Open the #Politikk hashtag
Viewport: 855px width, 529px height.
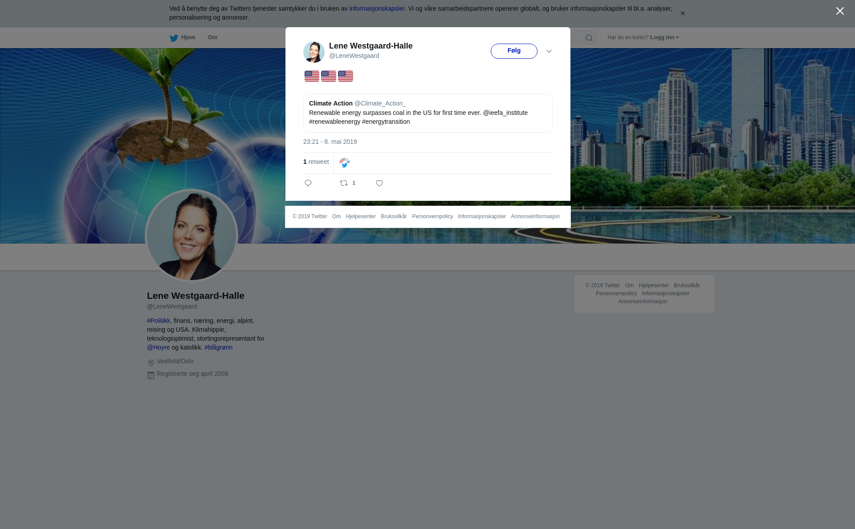click(159, 321)
